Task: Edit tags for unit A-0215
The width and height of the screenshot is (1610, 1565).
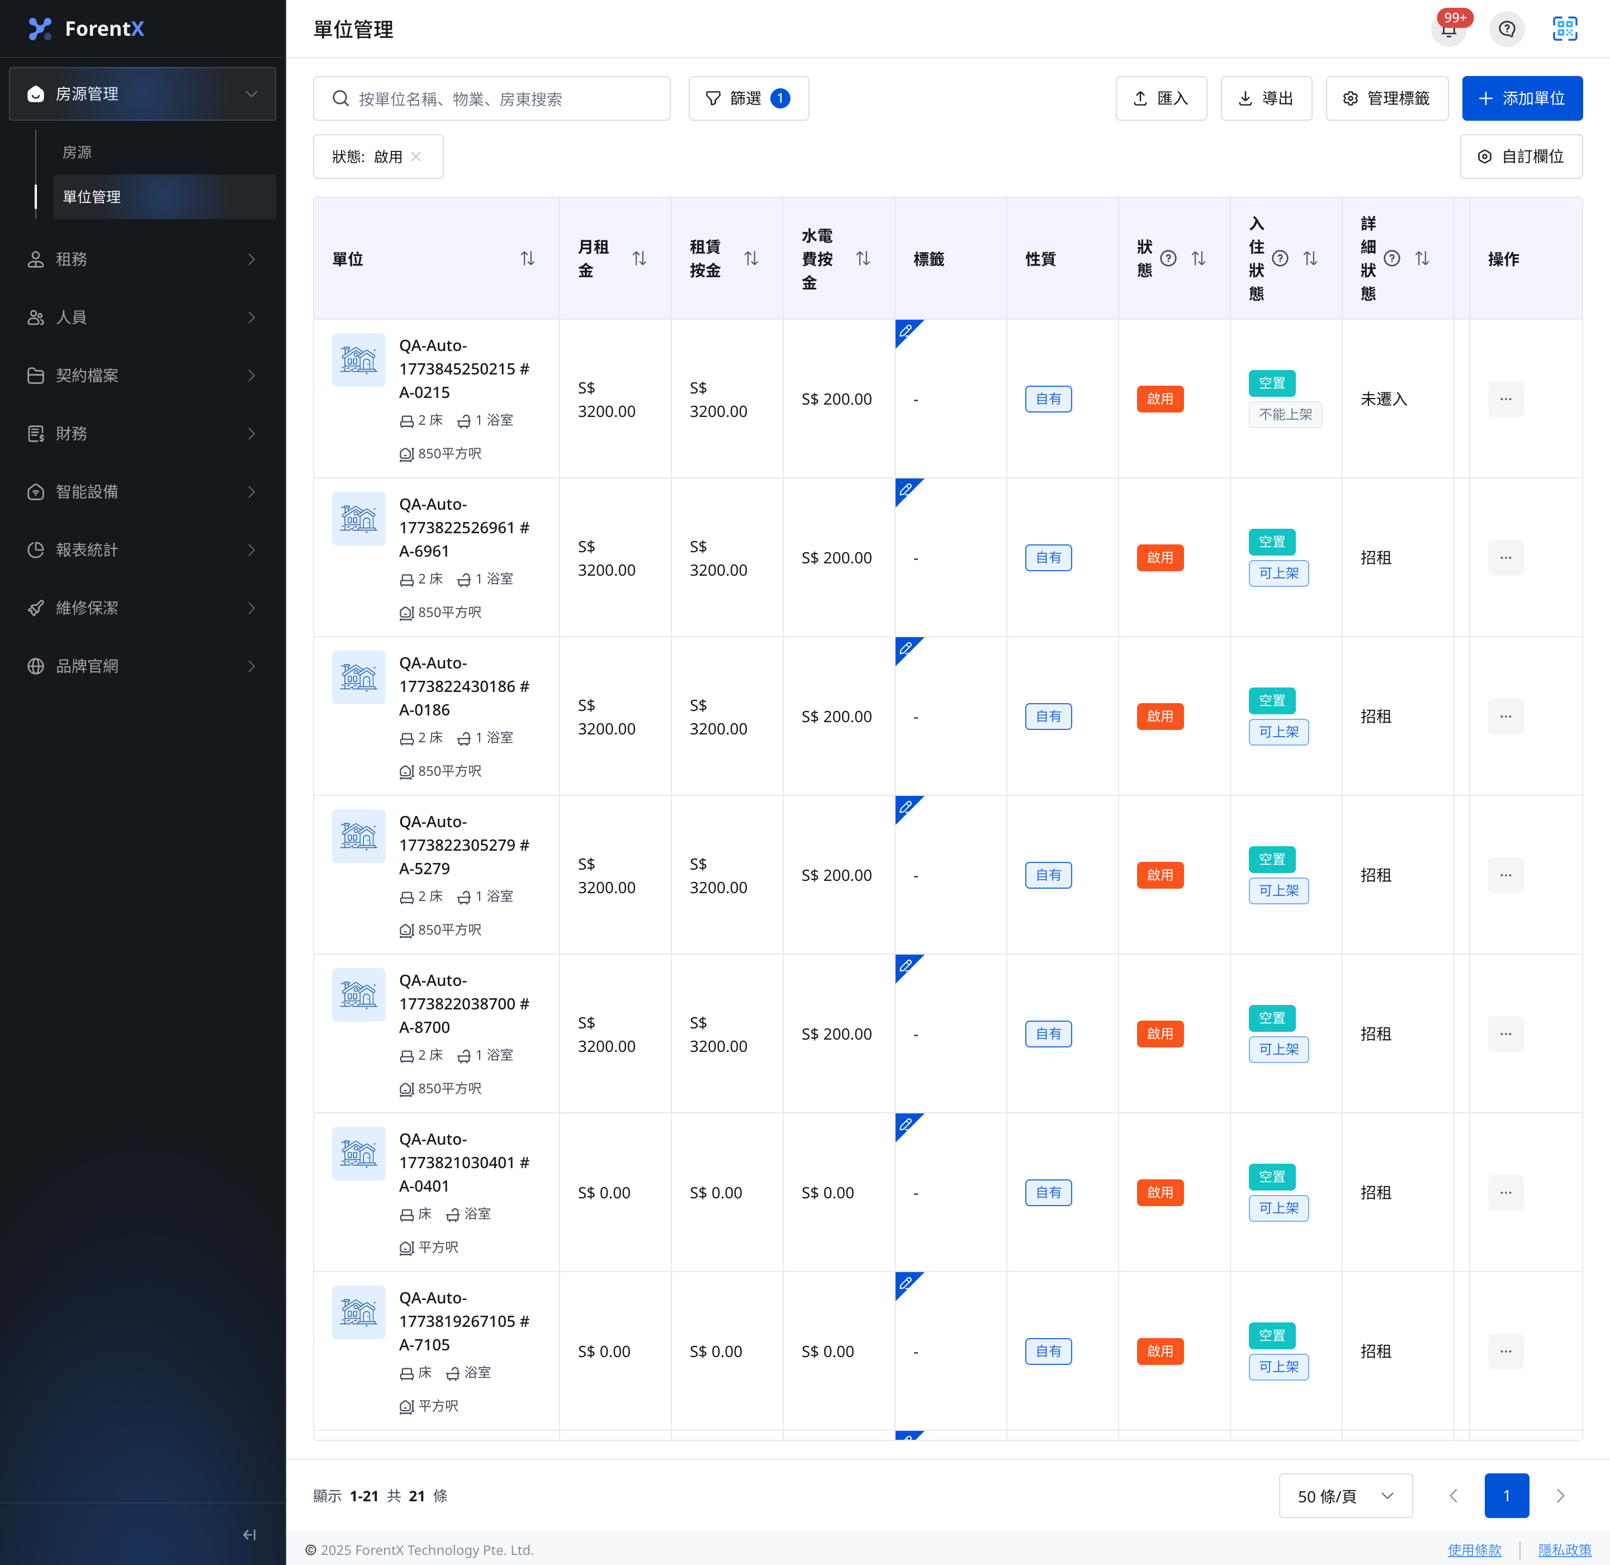Action: (905, 330)
